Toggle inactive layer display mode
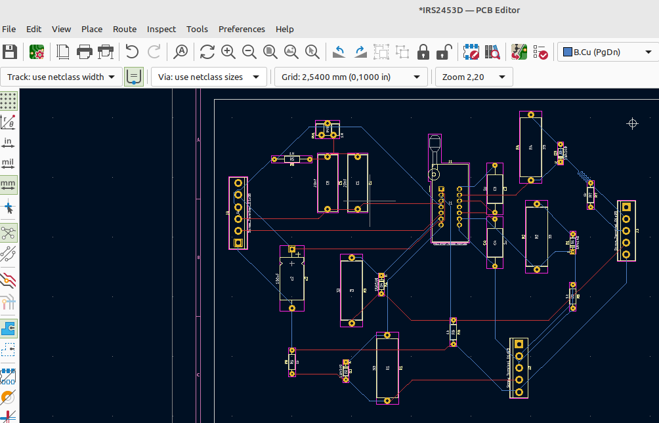659x423 pixels. tap(9, 280)
